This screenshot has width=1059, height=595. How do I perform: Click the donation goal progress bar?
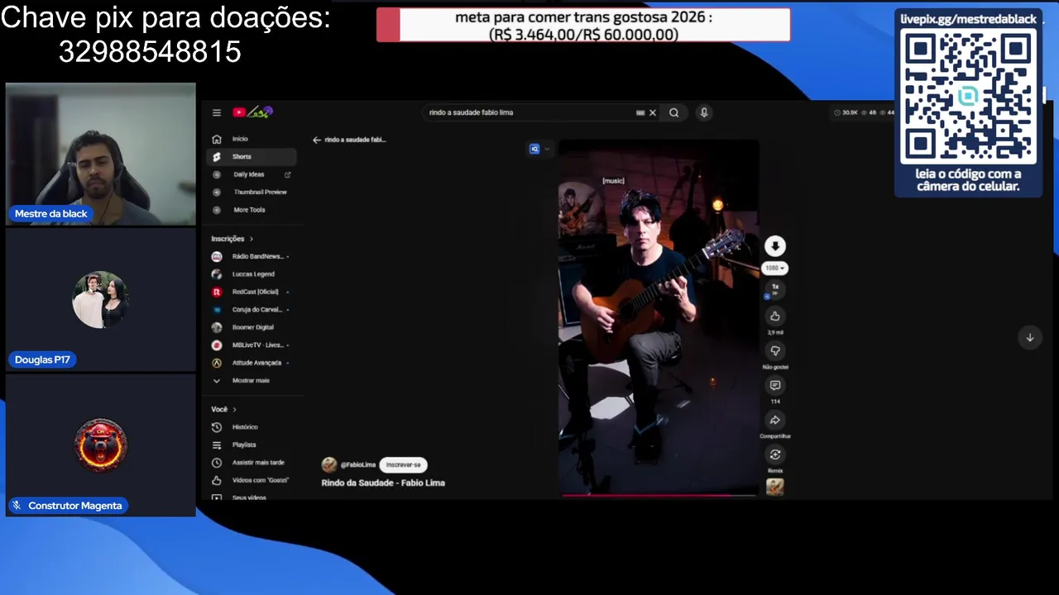[583, 25]
